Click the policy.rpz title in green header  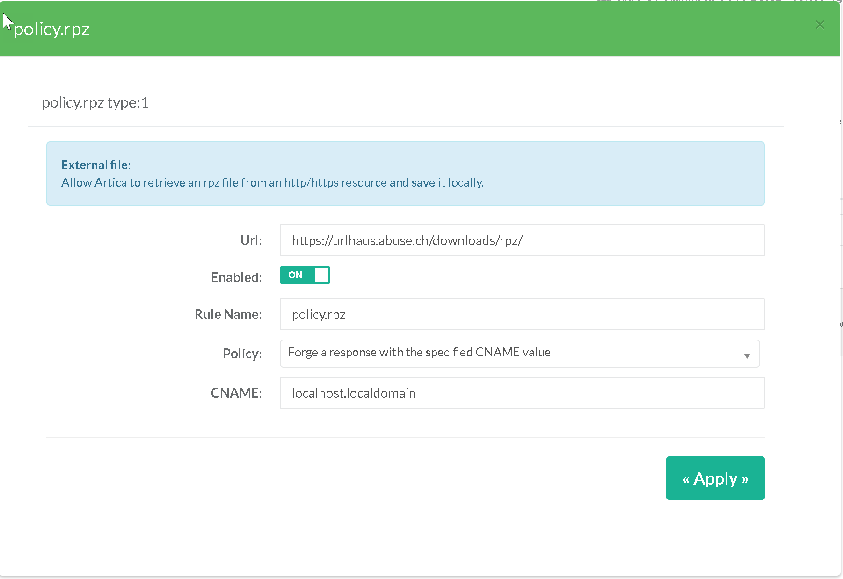pyautogui.click(x=51, y=29)
